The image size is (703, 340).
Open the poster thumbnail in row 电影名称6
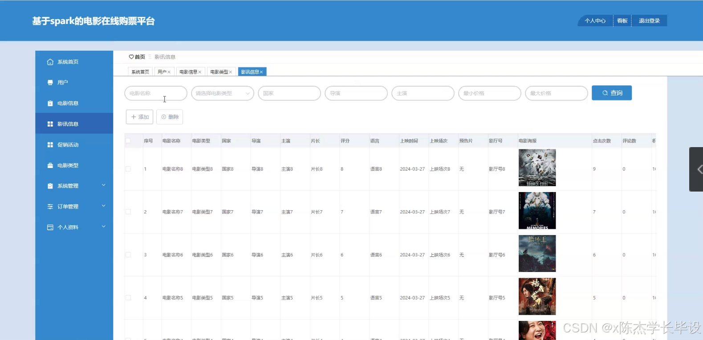click(x=537, y=253)
